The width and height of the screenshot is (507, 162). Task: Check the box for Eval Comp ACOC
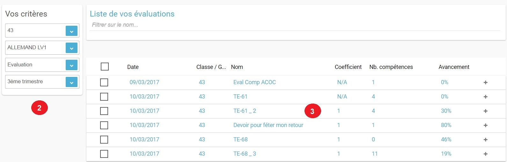pyautogui.click(x=104, y=83)
